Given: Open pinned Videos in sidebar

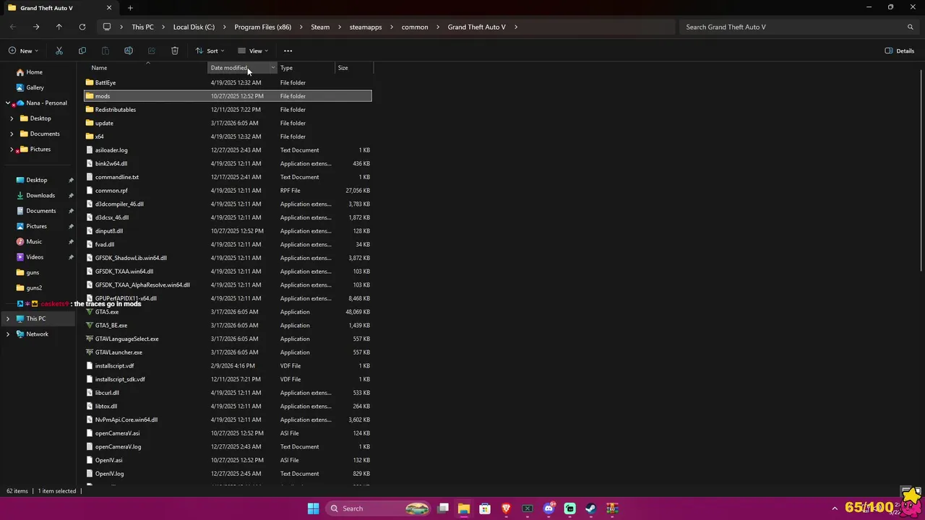Looking at the screenshot, I should pos(35,257).
